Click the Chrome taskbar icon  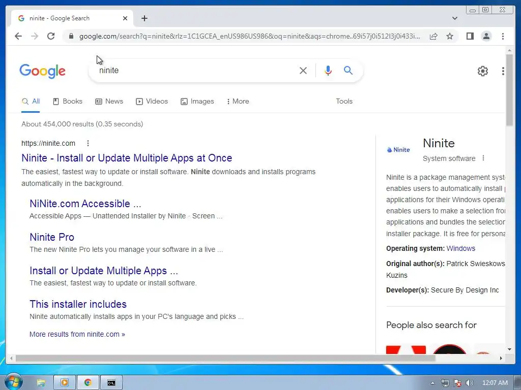pos(88,383)
